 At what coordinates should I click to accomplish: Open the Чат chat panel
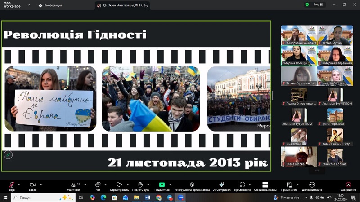tap(98, 185)
